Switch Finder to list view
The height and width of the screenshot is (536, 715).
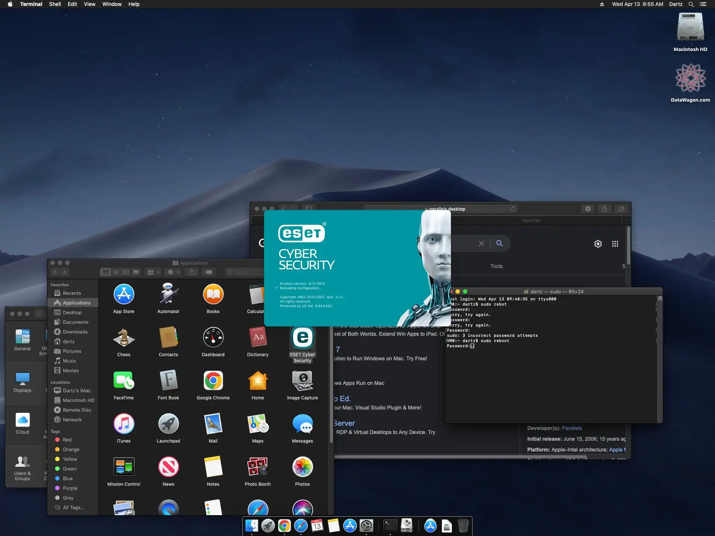(x=116, y=272)
